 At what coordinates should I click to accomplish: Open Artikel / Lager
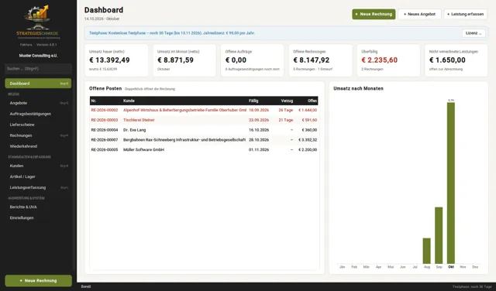[x=38, y=176]
